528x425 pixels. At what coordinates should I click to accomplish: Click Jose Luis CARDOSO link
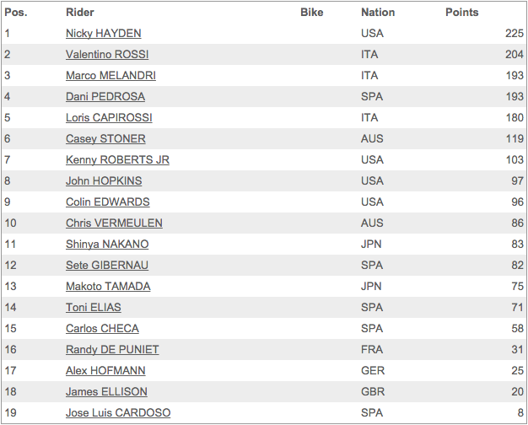pos(118,413)
